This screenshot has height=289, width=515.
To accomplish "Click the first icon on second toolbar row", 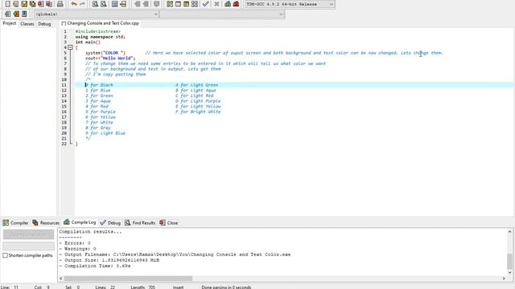I will (7, 14).
